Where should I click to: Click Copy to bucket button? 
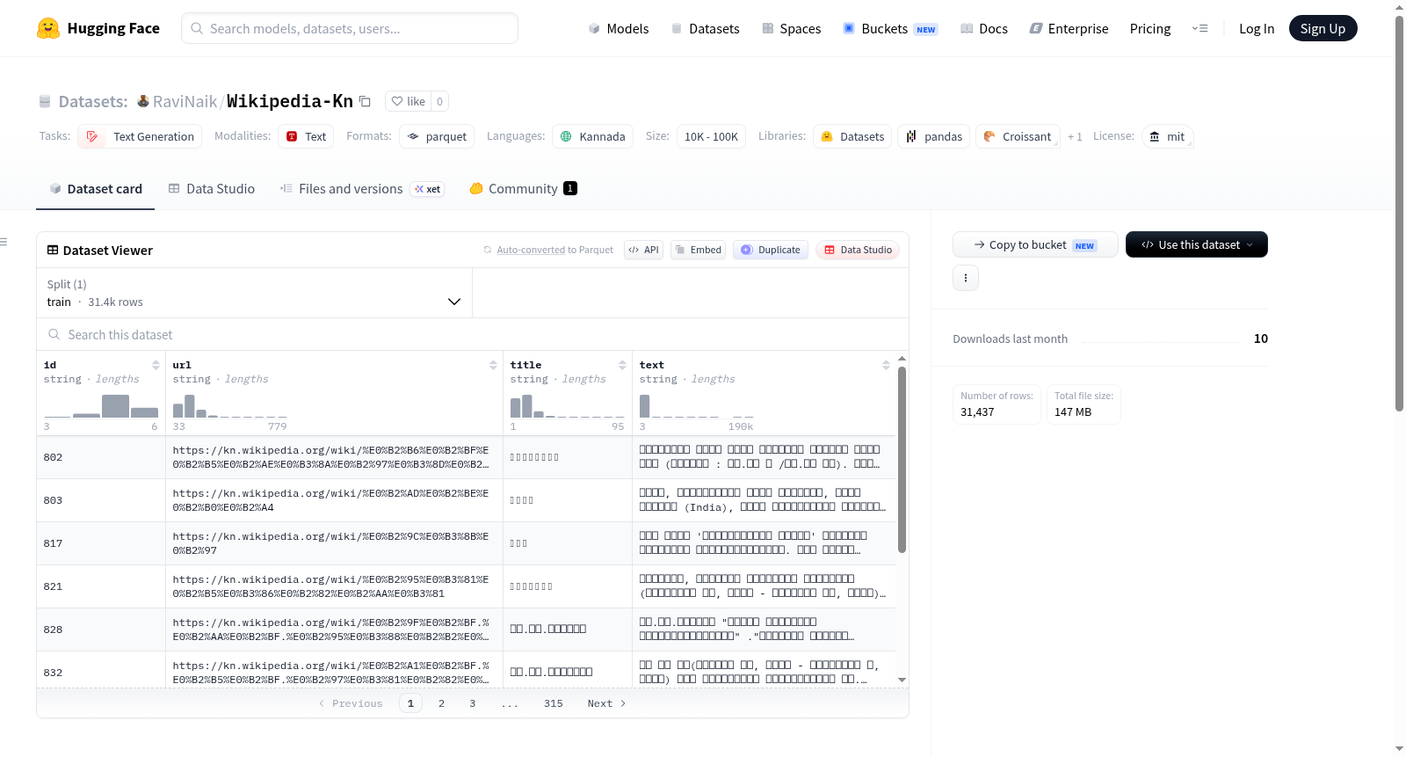[1035, 244]
